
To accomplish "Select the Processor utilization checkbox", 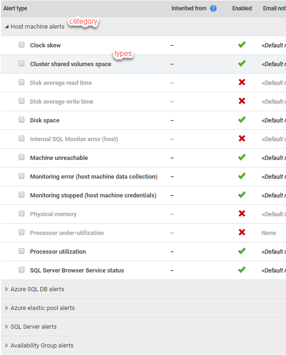I will (x=22, y=251).
